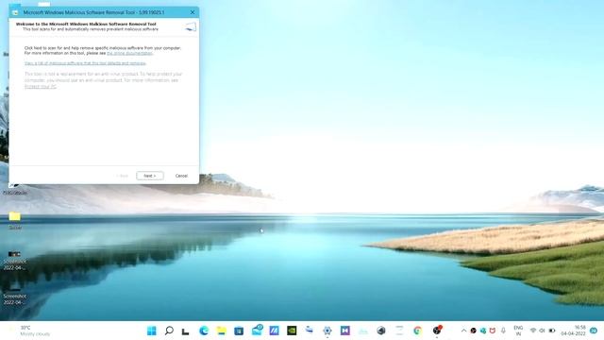This screenshot has width=604, height=340.
Task: Open Microsoft Store from the taskbar
Action: (x=239, y=331)
